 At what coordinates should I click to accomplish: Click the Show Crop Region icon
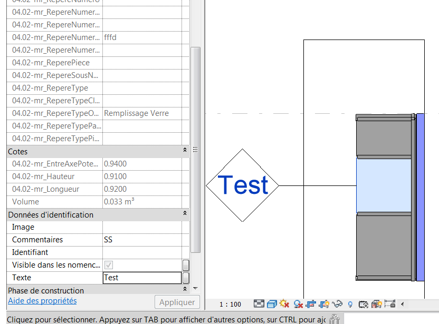(324, 304)
